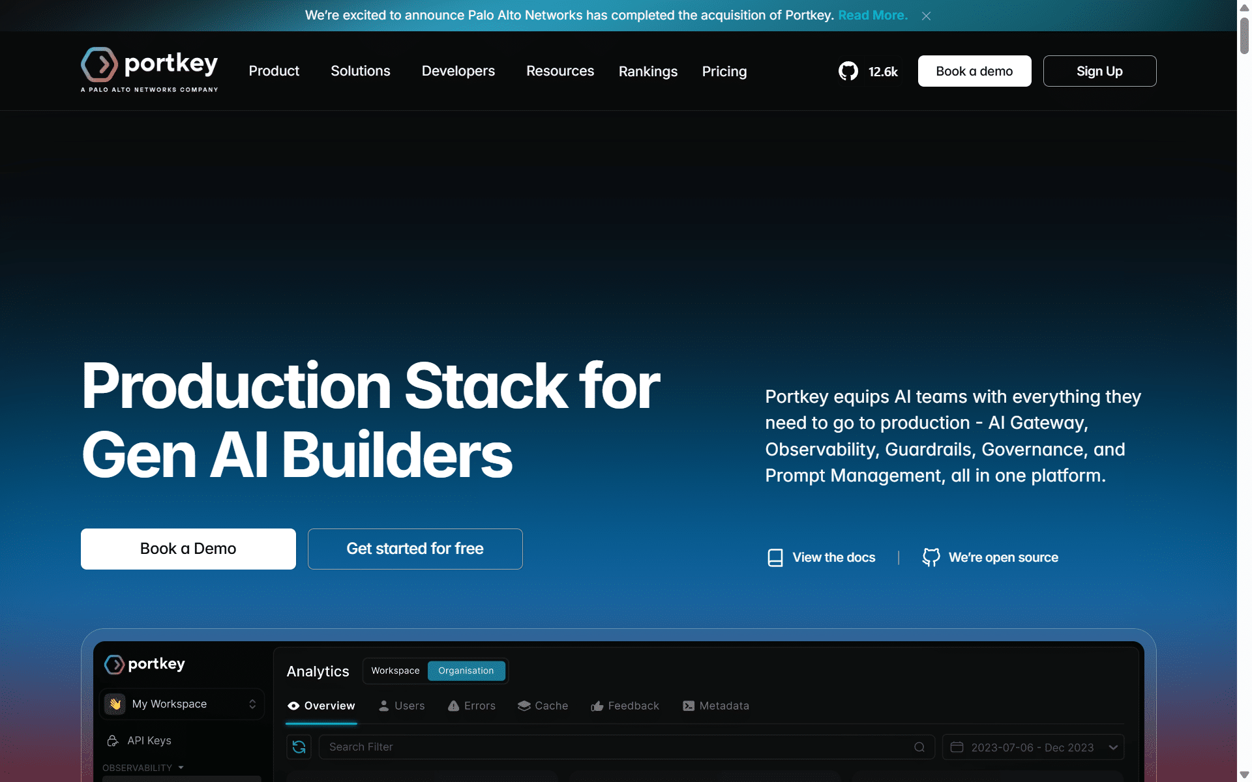Click the Production Stack for Gen AI Builders headline
The height and width of the screenshot is (782, 1252).
coord(370,421)
